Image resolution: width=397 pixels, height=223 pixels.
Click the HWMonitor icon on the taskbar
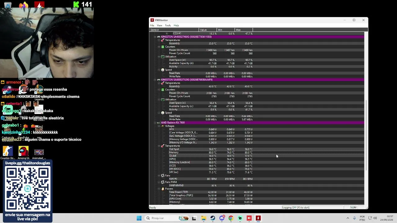[258, 218]
